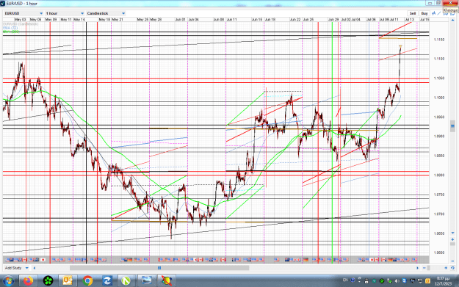Click the May 03 date axis label
Image resolution: width=459 pixels, height=287 pixels.
click(21, 19)
